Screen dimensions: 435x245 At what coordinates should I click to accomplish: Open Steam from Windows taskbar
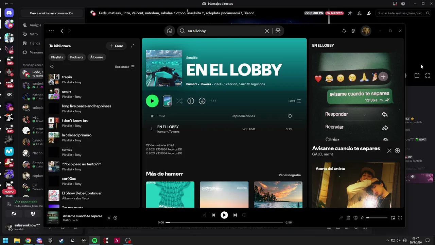61,240
